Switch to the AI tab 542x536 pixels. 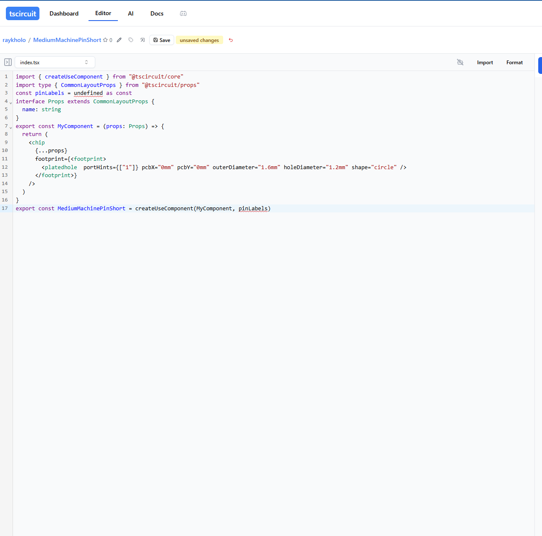tap(130, 13)
